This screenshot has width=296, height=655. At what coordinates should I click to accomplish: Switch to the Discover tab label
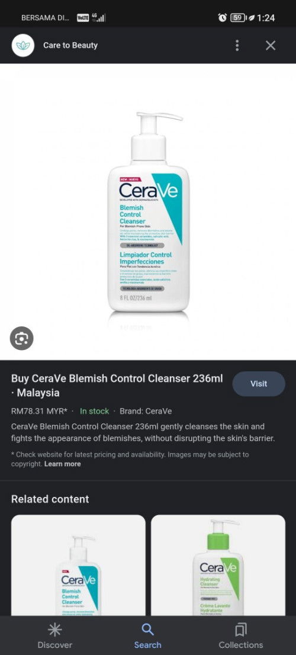pyautogui.click(x=54, y=644)
